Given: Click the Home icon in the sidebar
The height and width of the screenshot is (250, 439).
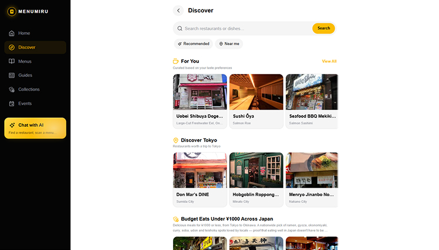Looking at the screenshot, I should pyautogui.click(x=12, y=33).
